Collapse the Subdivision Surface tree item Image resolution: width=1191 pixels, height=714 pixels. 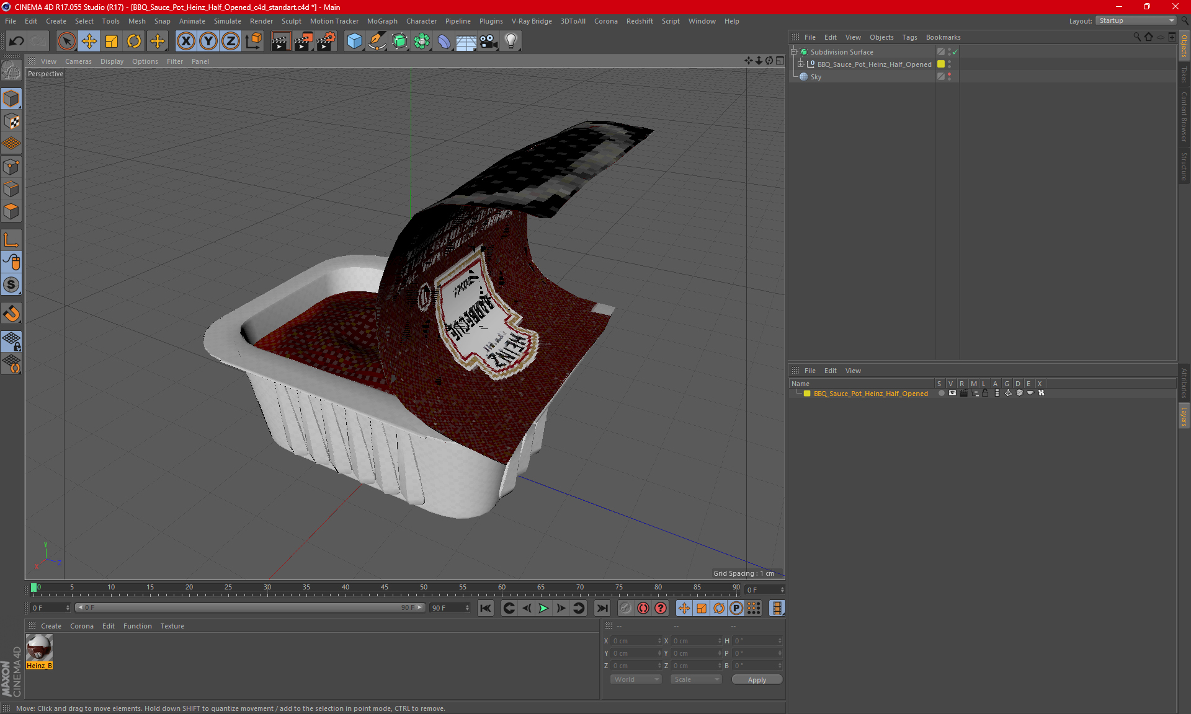pyautogui.click(x=794, y=52)
